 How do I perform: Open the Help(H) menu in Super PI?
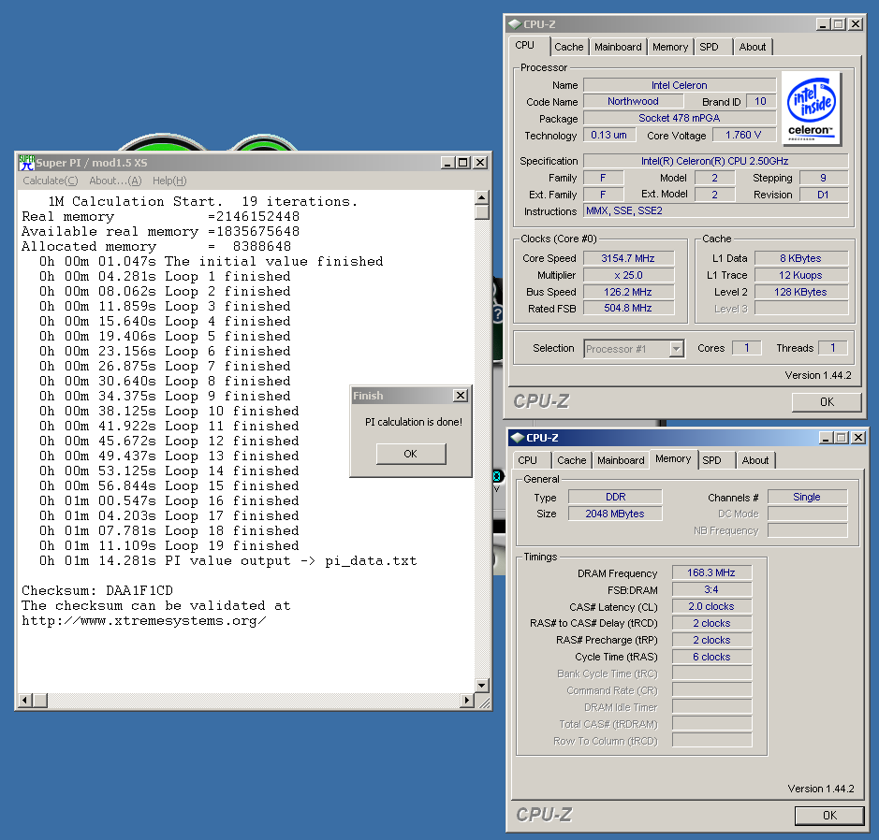[169, 181]
